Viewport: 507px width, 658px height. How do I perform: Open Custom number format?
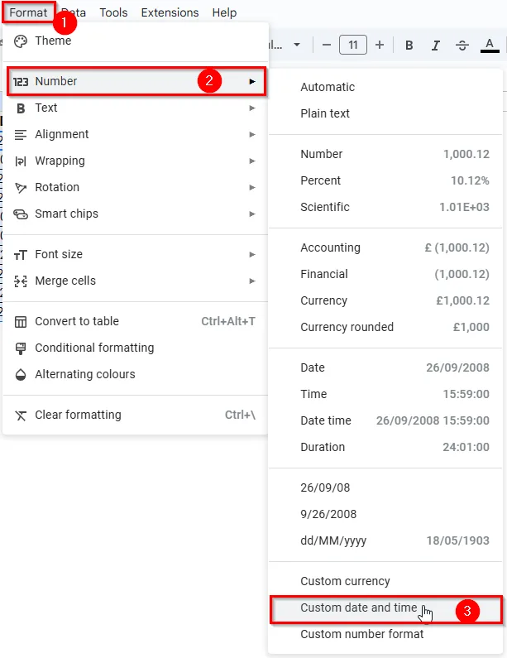pyautogui.click(x=385, y=635)
